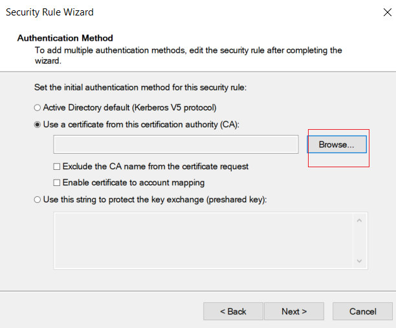Screen dimensions: 396x328
Task: Close the Security Rule Wizard dialog
Action: 387,12
